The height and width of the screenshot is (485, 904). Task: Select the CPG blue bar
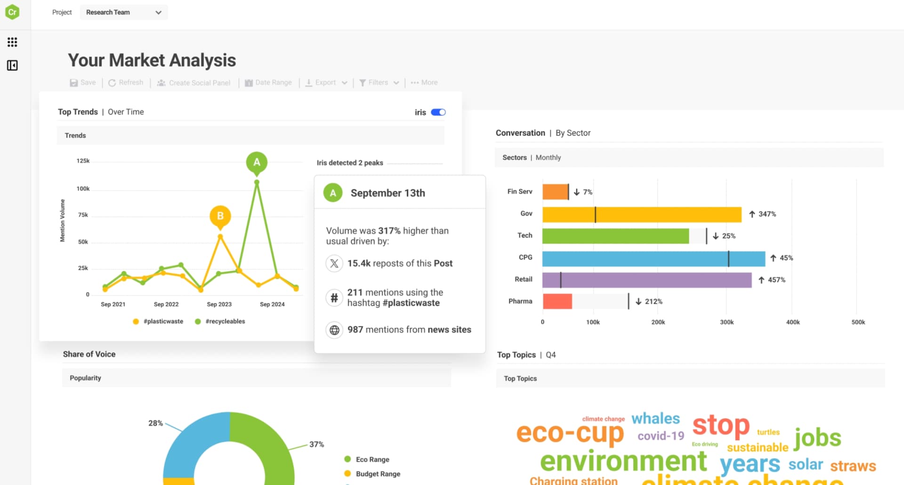(x=654, y=259)
